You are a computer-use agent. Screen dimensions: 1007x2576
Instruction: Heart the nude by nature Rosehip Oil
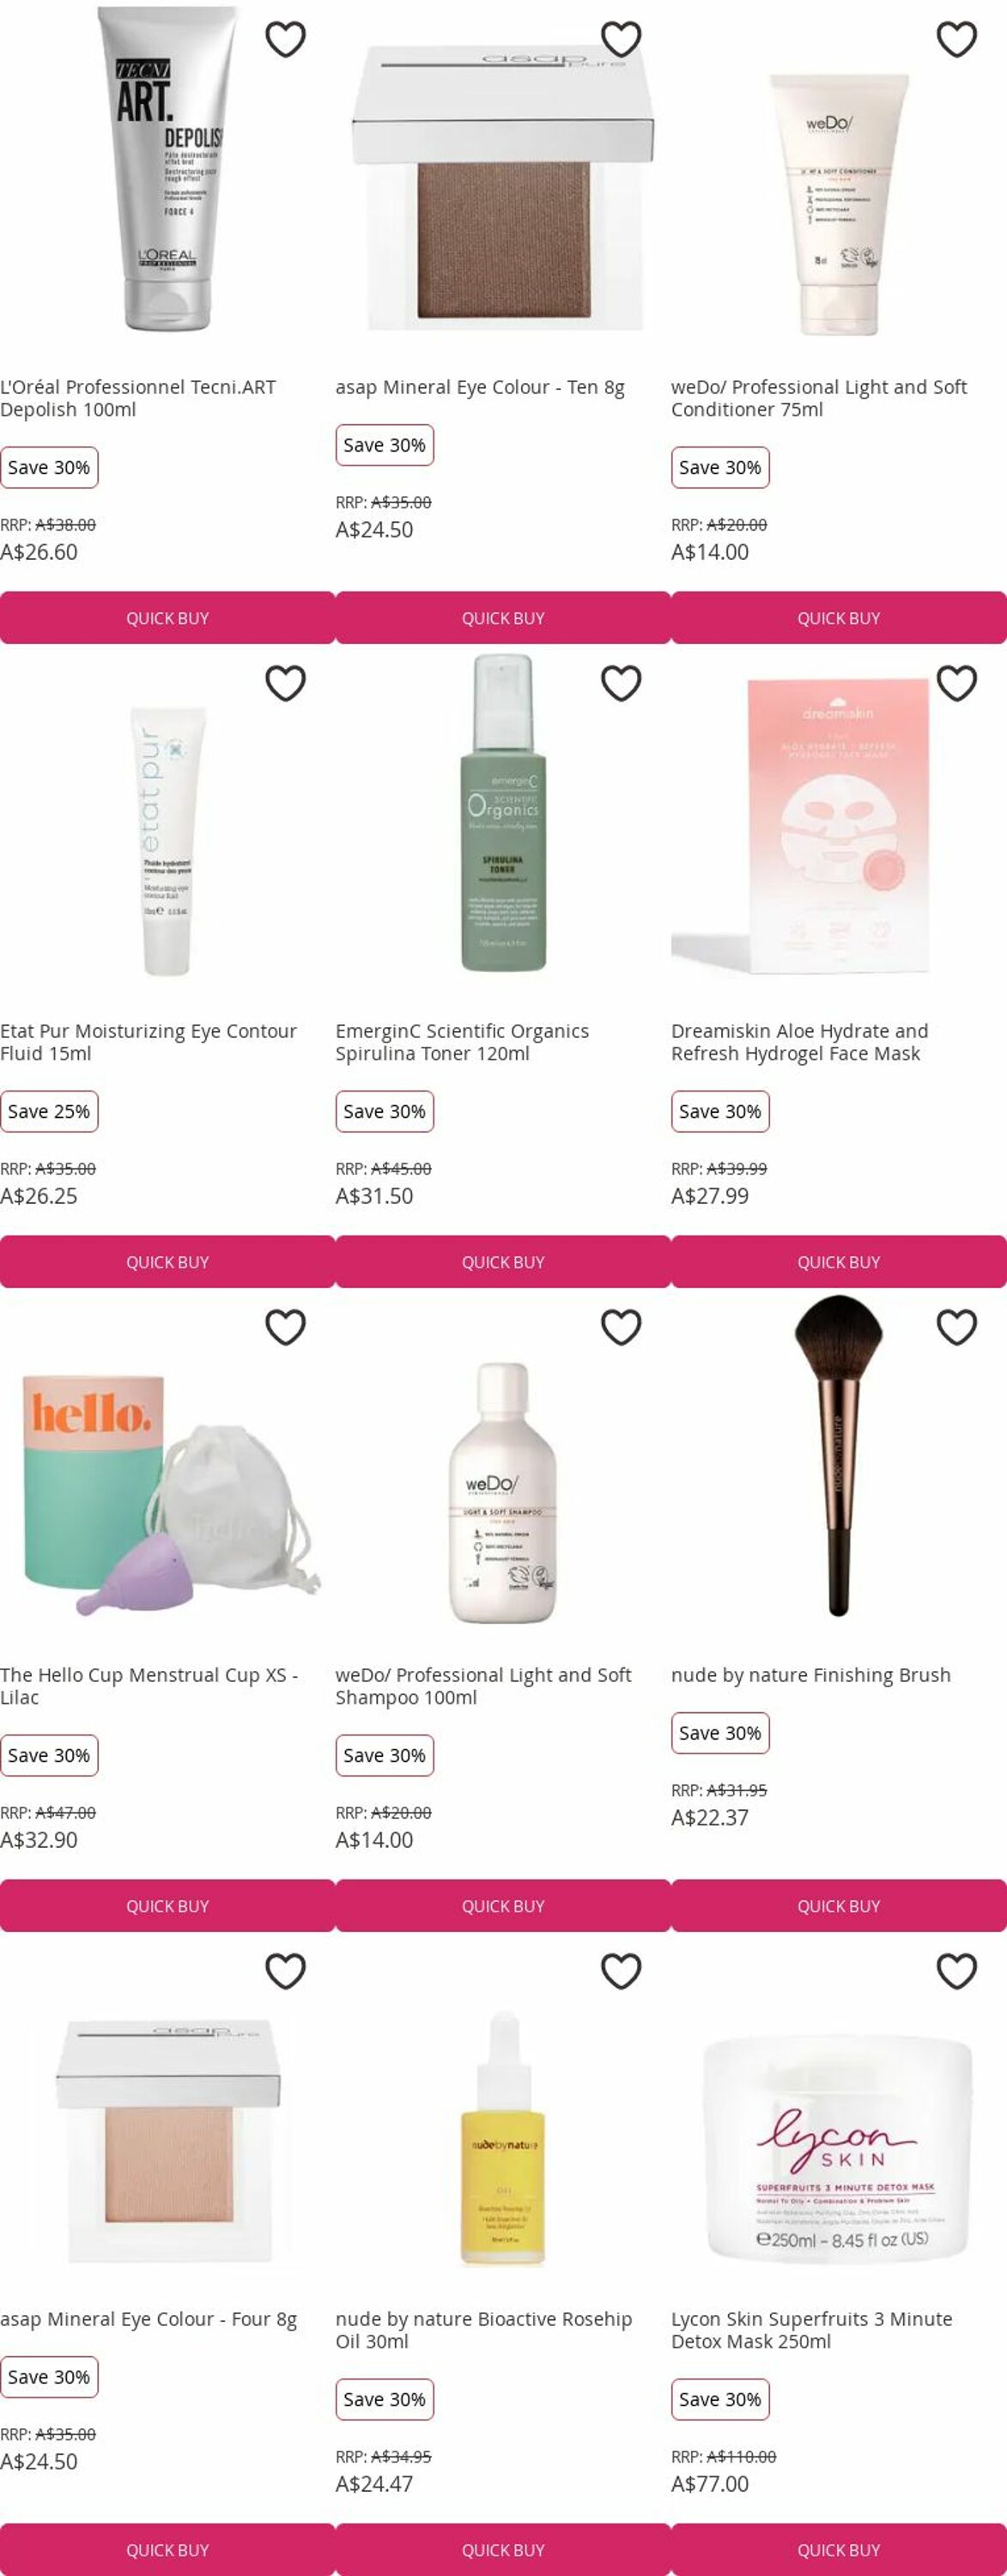621,1972
